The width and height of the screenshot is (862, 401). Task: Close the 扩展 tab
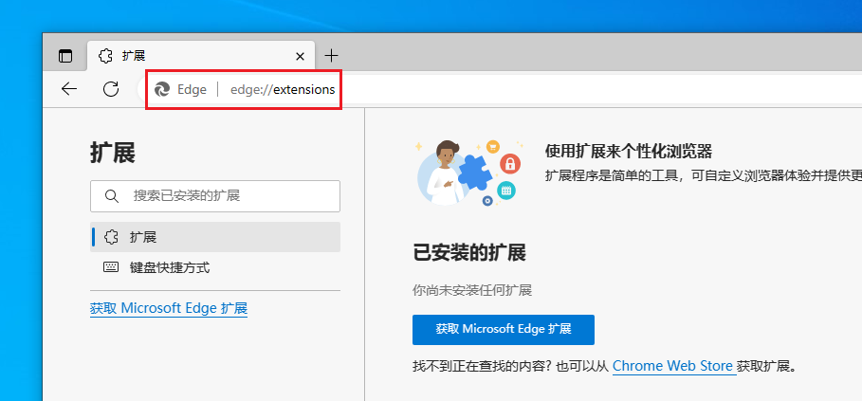(x=301, y=56)
